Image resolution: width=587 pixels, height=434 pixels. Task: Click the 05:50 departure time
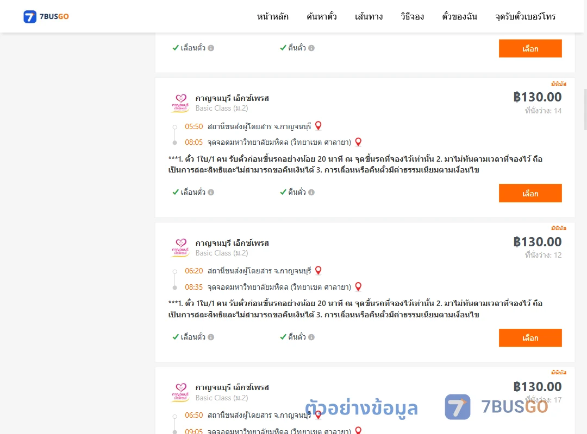point(193,126)
